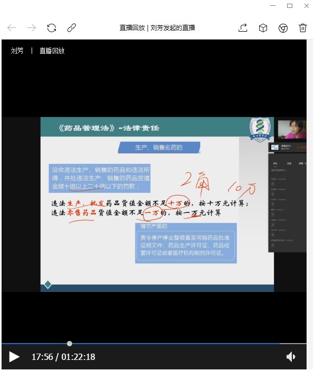
Task: Maximize the replay window
Action: (290, 6)
